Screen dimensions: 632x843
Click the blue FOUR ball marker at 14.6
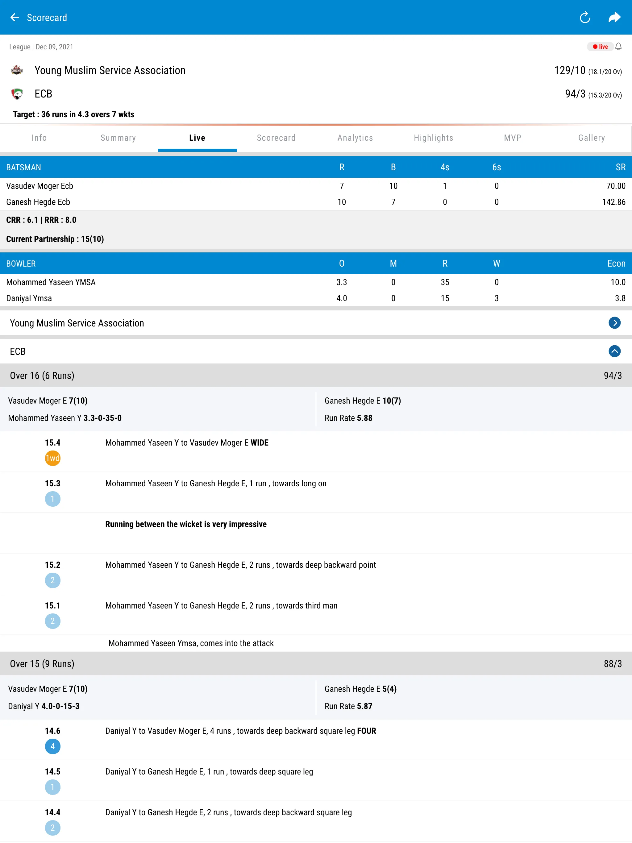tap(52, 747)
